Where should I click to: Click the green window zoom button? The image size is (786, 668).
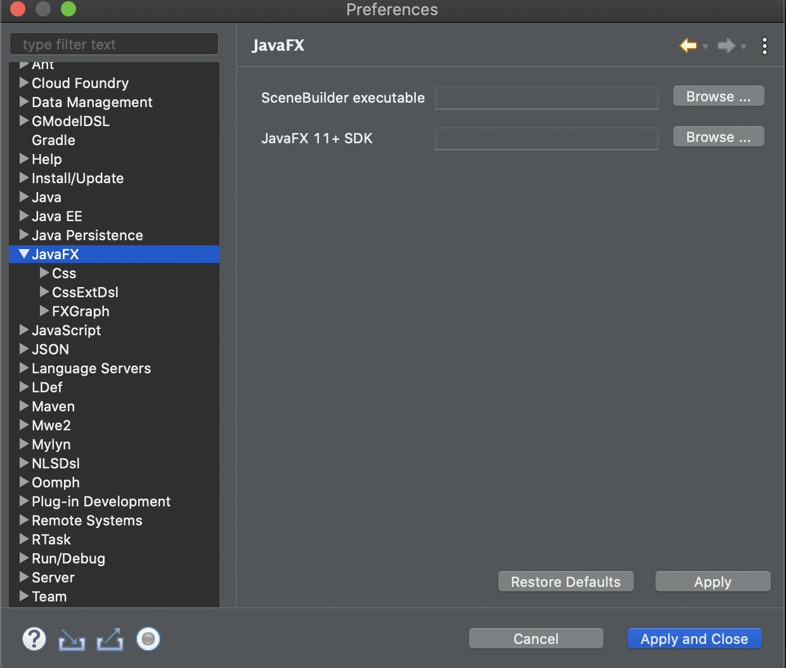(68, 9)
